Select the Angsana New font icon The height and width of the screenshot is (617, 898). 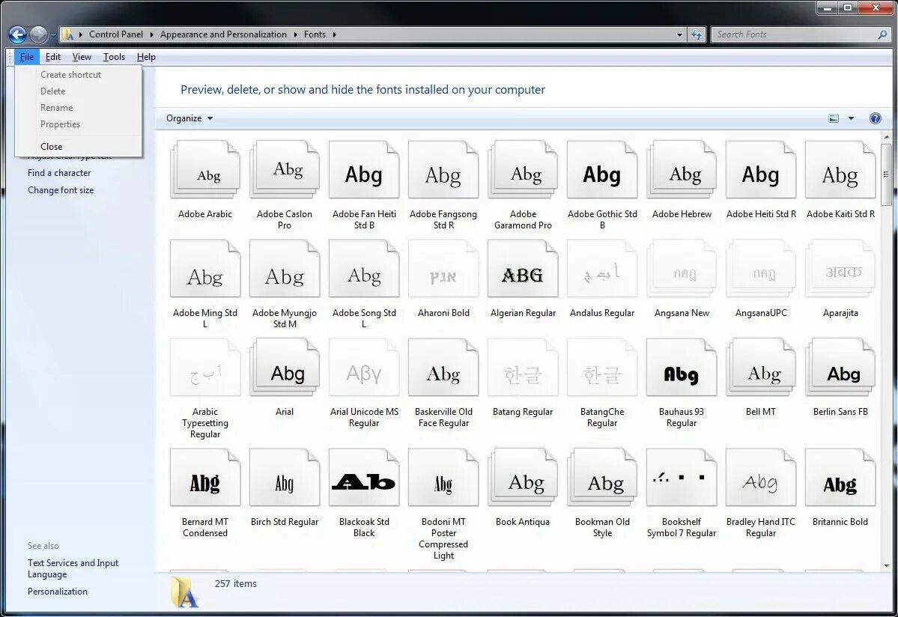(x=682, y=268)
